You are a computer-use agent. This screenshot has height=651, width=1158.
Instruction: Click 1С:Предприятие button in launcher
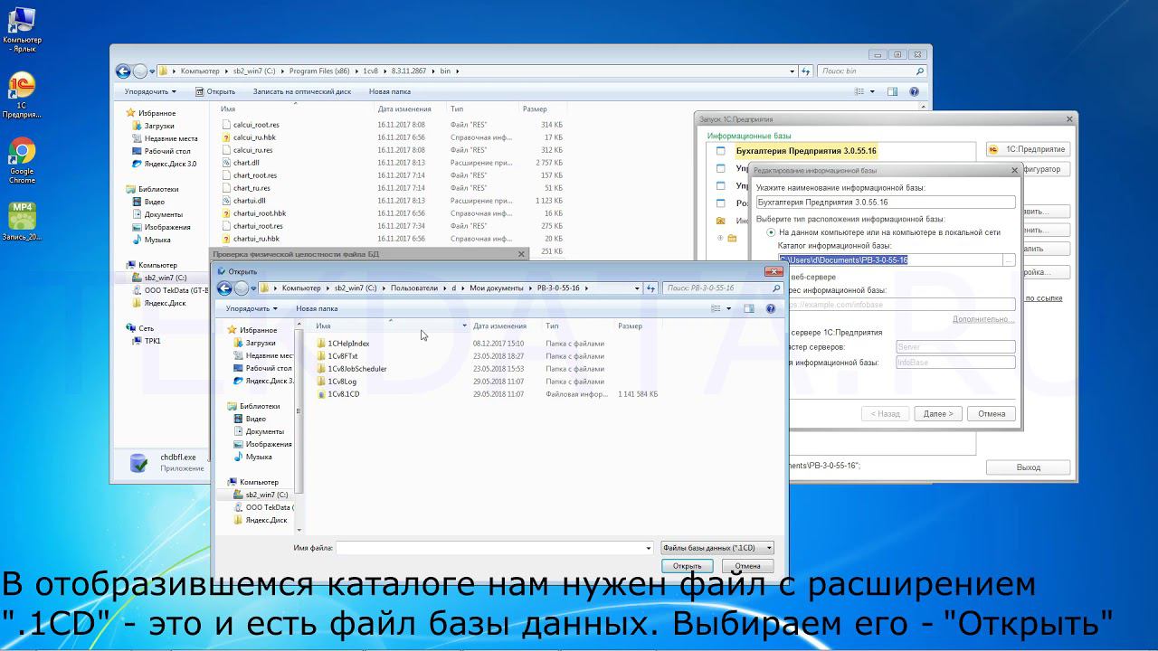(1027, 149)
